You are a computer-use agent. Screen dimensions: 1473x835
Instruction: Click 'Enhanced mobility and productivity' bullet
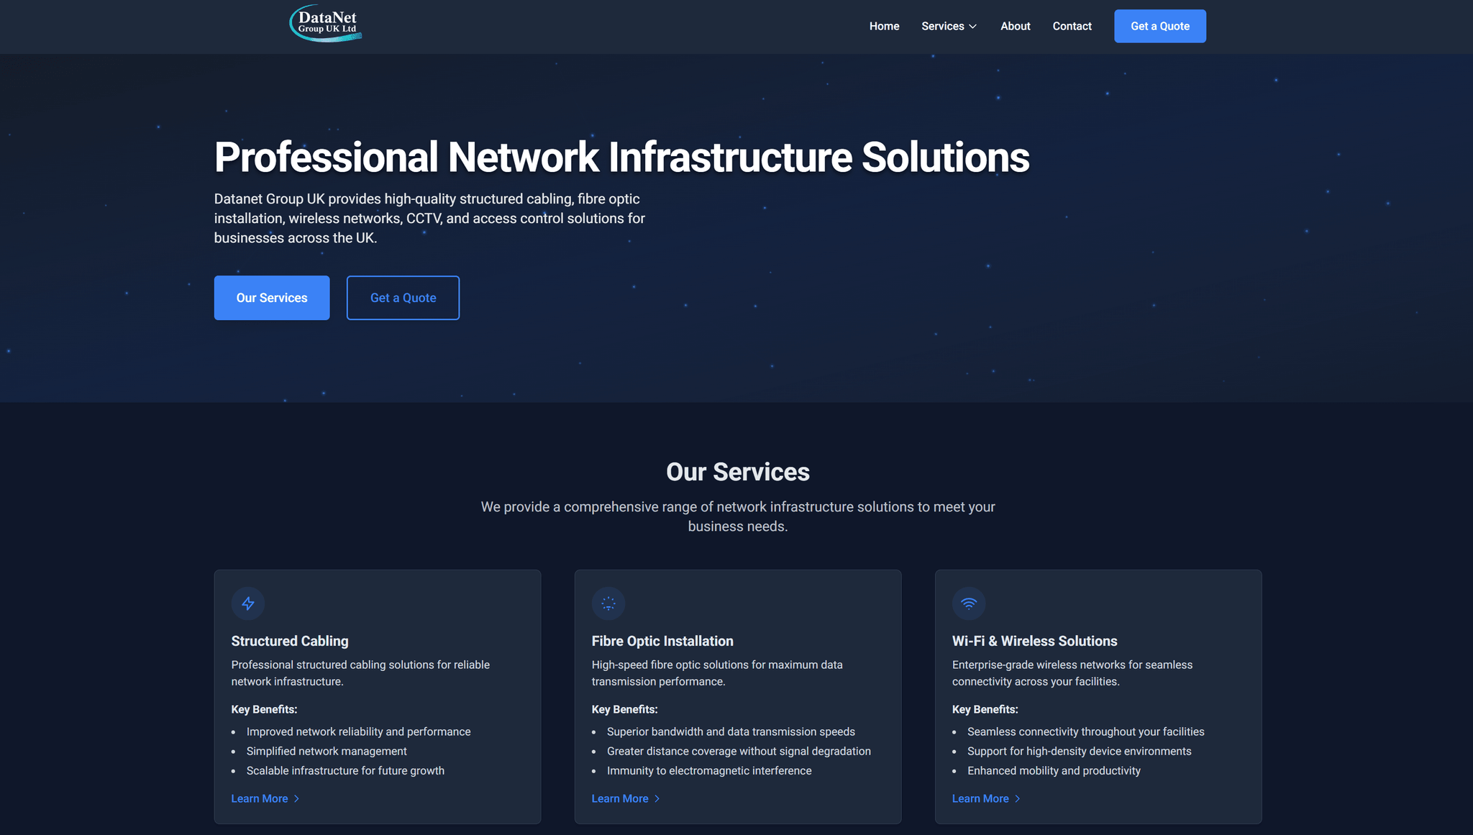pos(1054,770)
